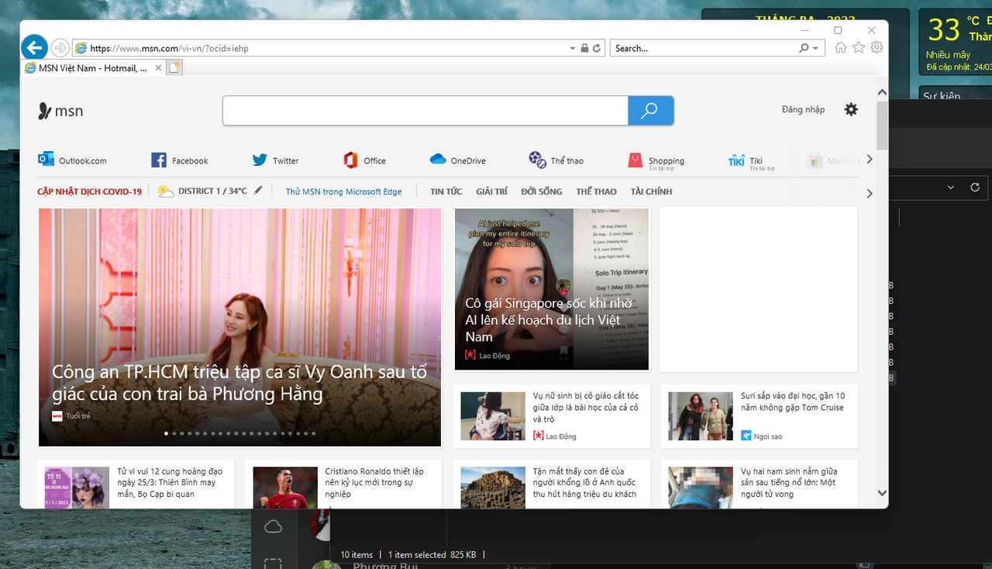Screen dimensions: 992x569
Task: Open the browser Tools gear icon
Action: pyautogui.click(x=877, y=48)
